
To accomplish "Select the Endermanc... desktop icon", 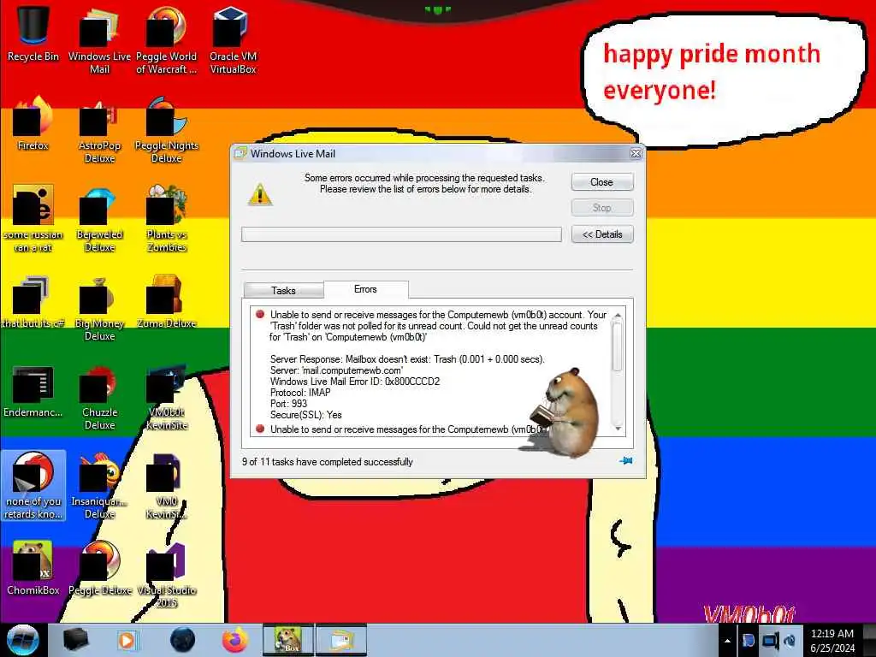I will (x=33, y=391).
